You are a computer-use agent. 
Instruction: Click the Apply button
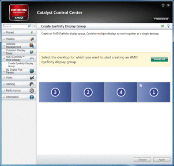[x=162, y=159]
